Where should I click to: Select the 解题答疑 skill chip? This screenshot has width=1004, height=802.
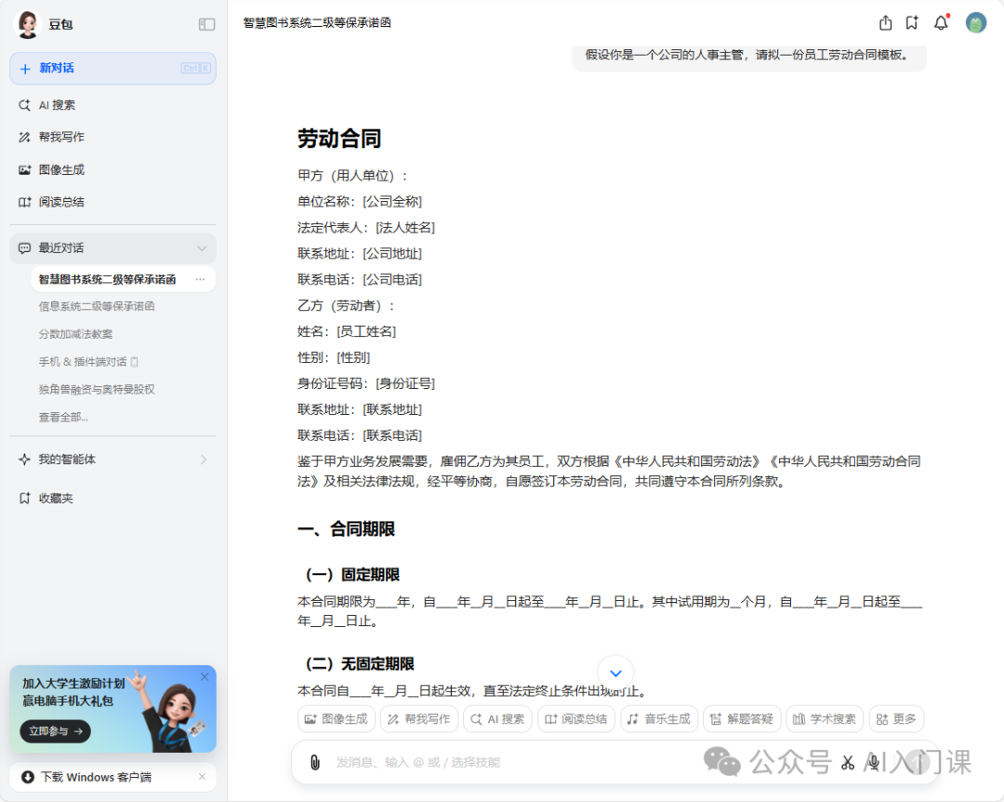tap(742, 719)
